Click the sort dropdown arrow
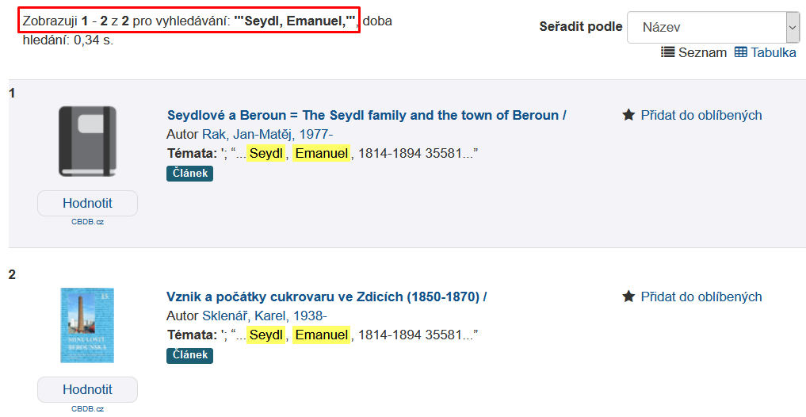 tap(793, 27)
